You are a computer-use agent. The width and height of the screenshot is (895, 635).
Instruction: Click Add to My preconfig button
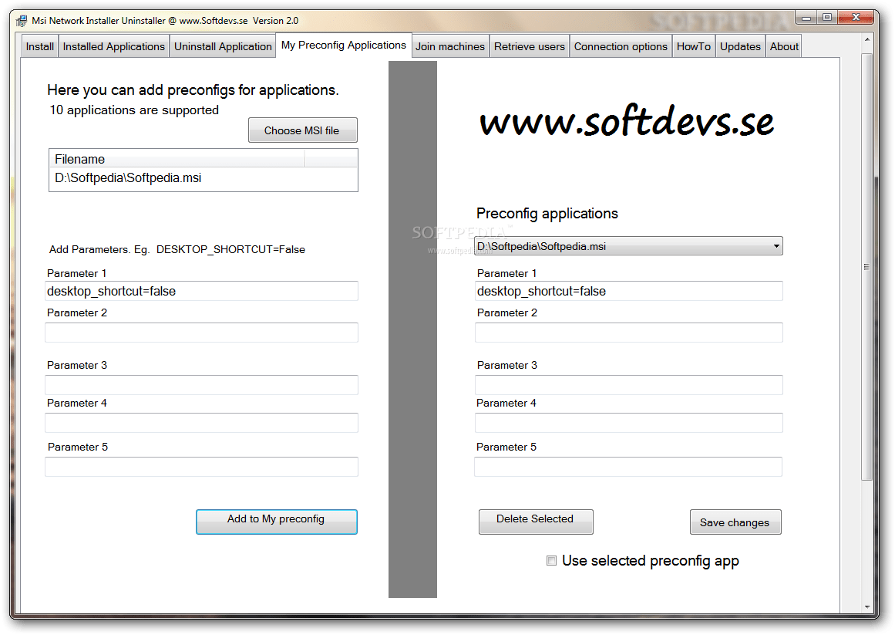point(276,522)
